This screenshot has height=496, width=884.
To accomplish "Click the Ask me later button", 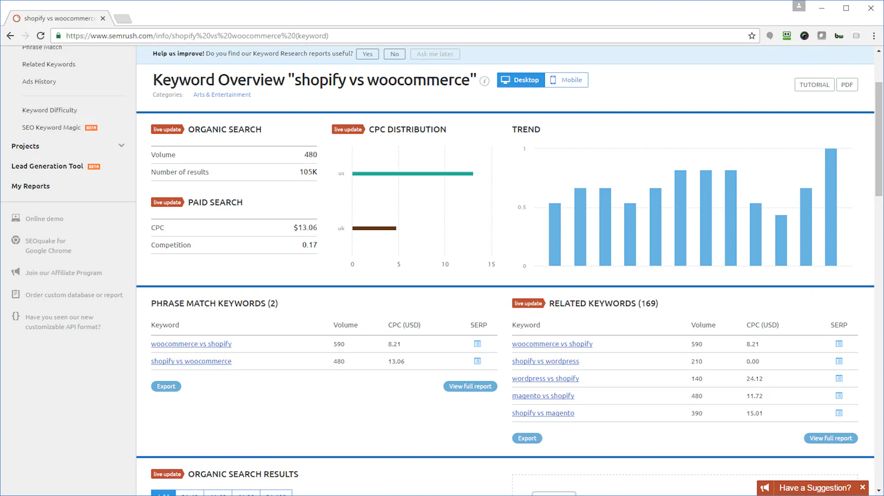I will (x=435, y=54).
